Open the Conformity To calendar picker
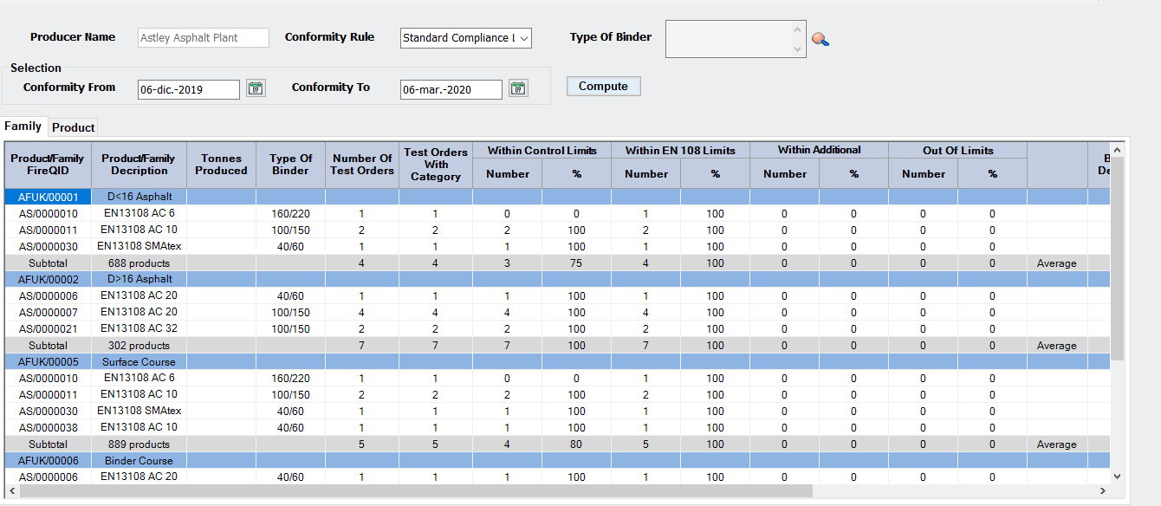 tap(518, 88)
